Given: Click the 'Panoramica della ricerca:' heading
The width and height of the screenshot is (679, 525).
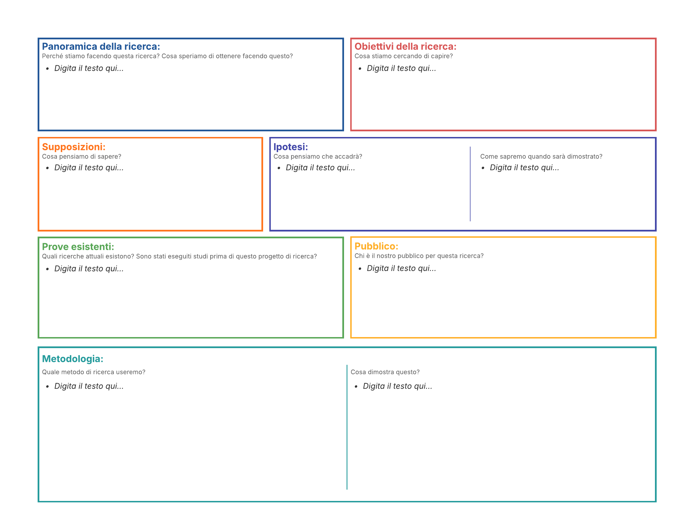Looking at the screenshot, I should tap(101, 46).
